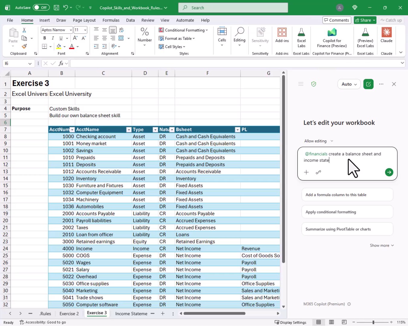Click the Decrease Font Size icon

click(84, 38)
